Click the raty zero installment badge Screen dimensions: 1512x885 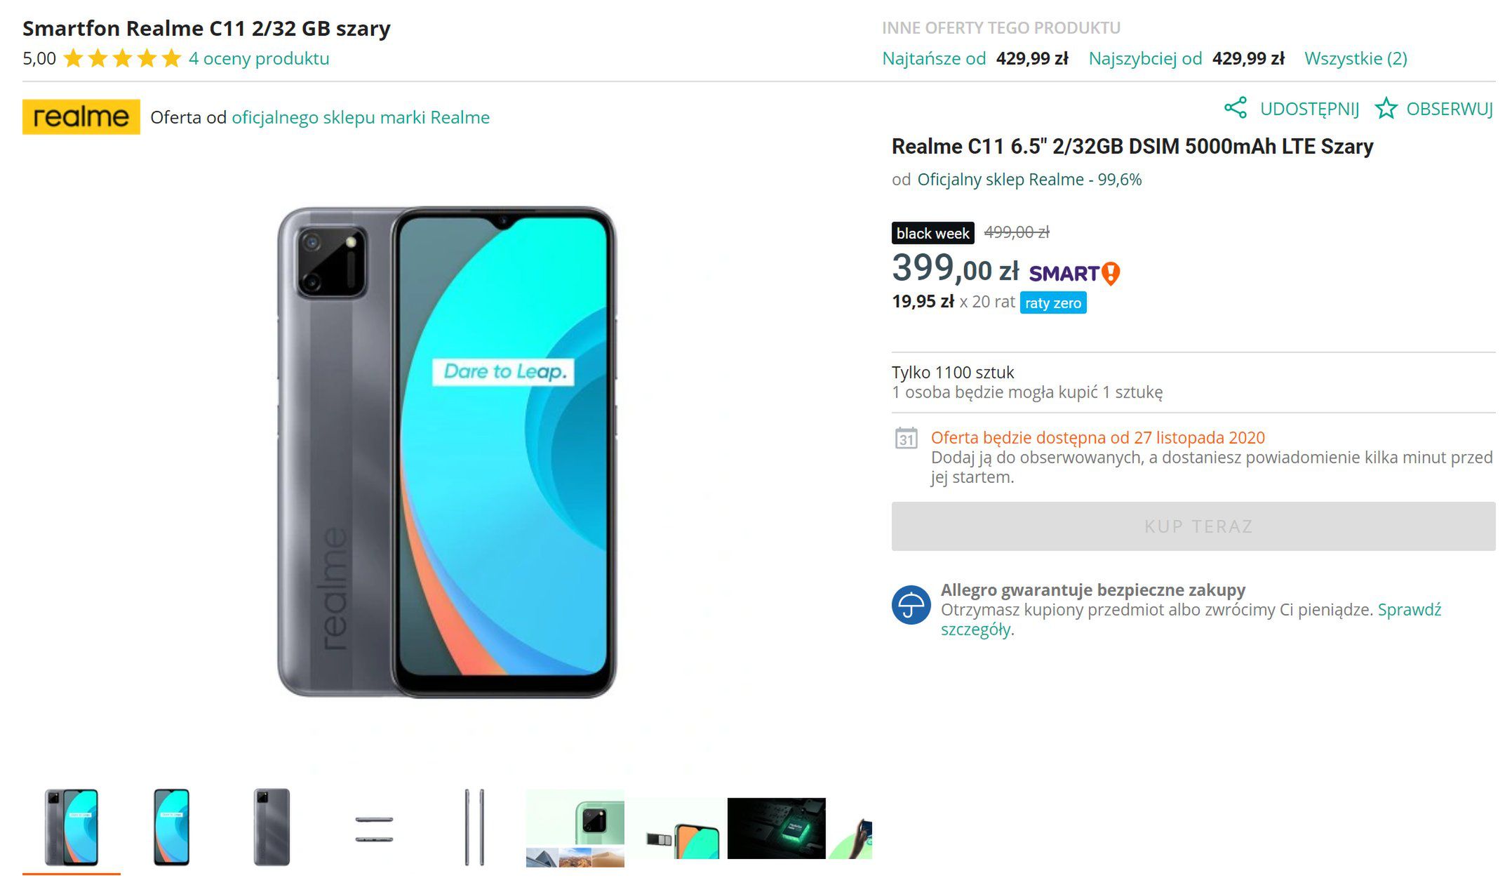click(1052, 302)
